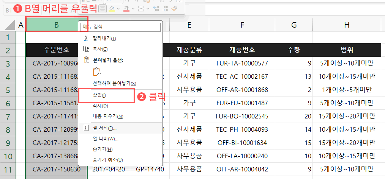Click cell FUR-TA-10000577
The height and width of the screenshot is (179, 385).
[x=242, y=64]
